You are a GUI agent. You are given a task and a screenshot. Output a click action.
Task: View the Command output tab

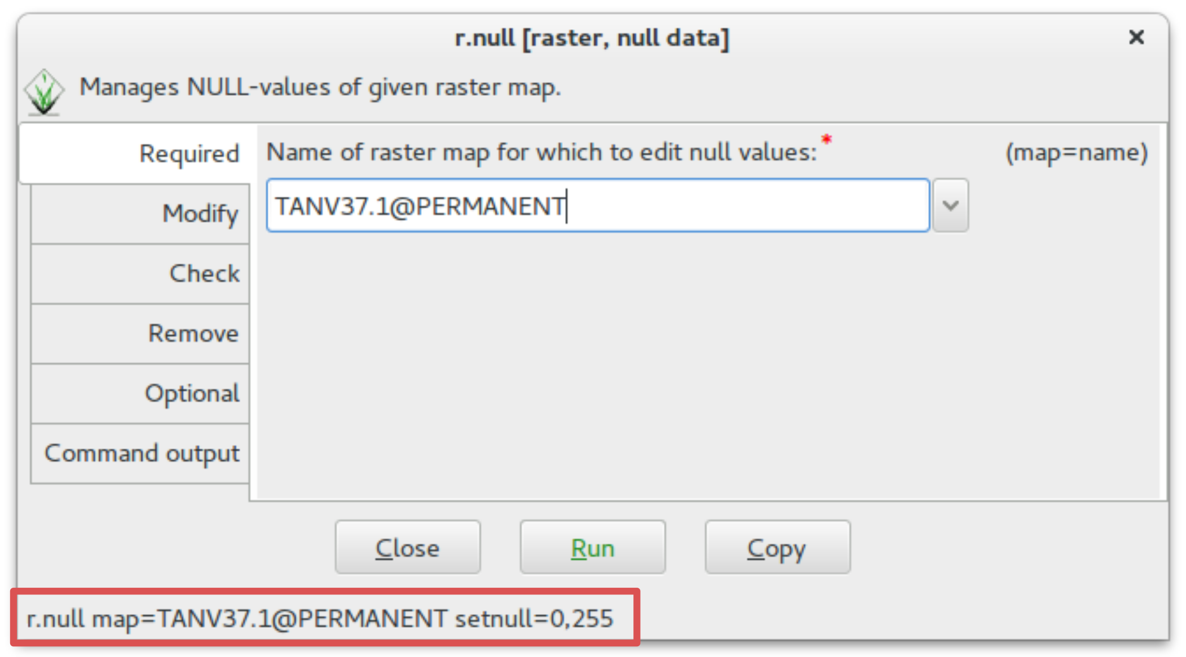[x=140, y=453]
